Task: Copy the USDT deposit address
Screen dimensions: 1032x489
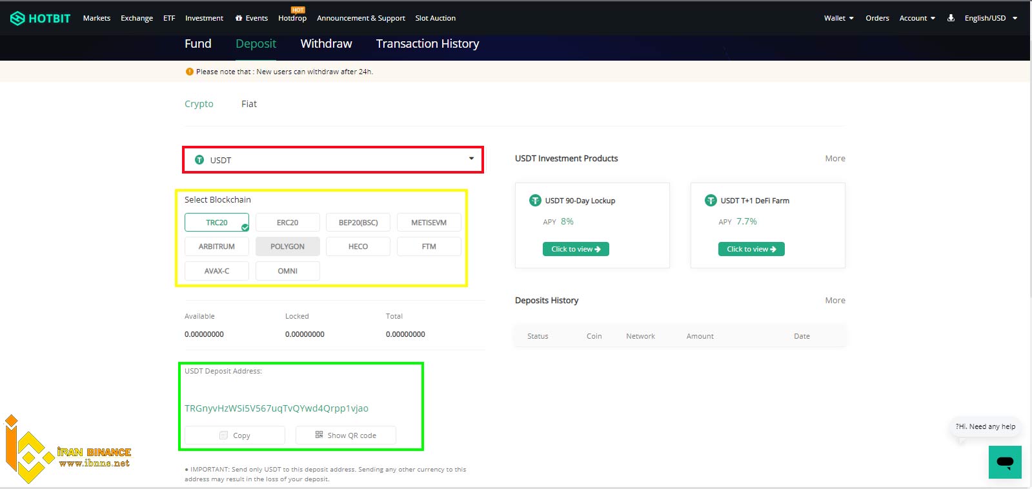Action: [235, 435]
